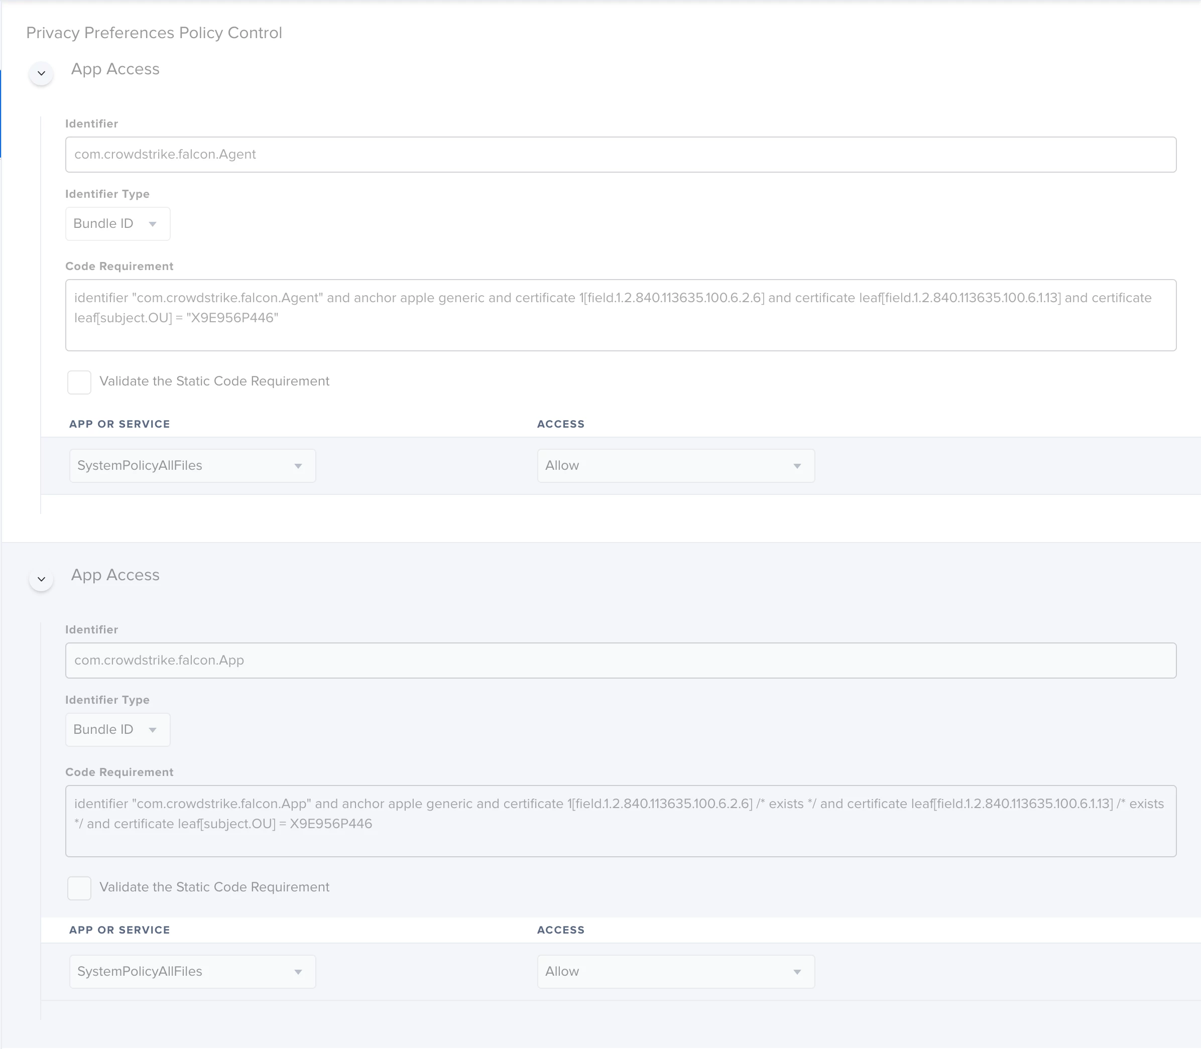The height and width of the screenshot is (1049, 1201).
Task: Click the Privacy Preferences Policy Control title
Action: 154,33
